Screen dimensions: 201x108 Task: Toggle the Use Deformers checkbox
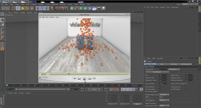pyautogui.click(x=186, y=89)
